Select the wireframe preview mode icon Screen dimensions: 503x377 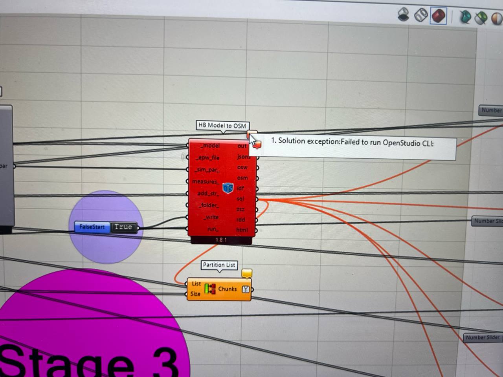click(421, 15)
